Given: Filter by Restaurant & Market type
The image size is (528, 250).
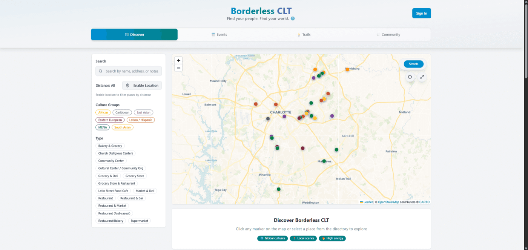Looking at the screenshot, I should pyautogui.click(x=112, y=206).
